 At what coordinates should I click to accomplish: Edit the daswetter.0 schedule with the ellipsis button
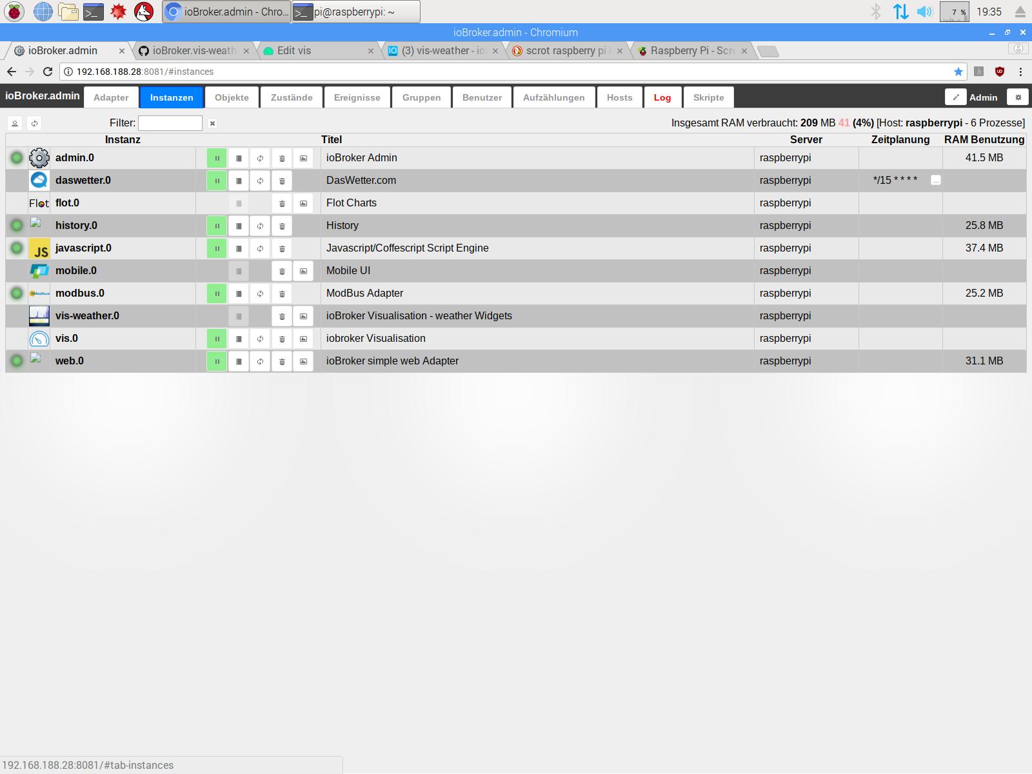coord(936,181)
